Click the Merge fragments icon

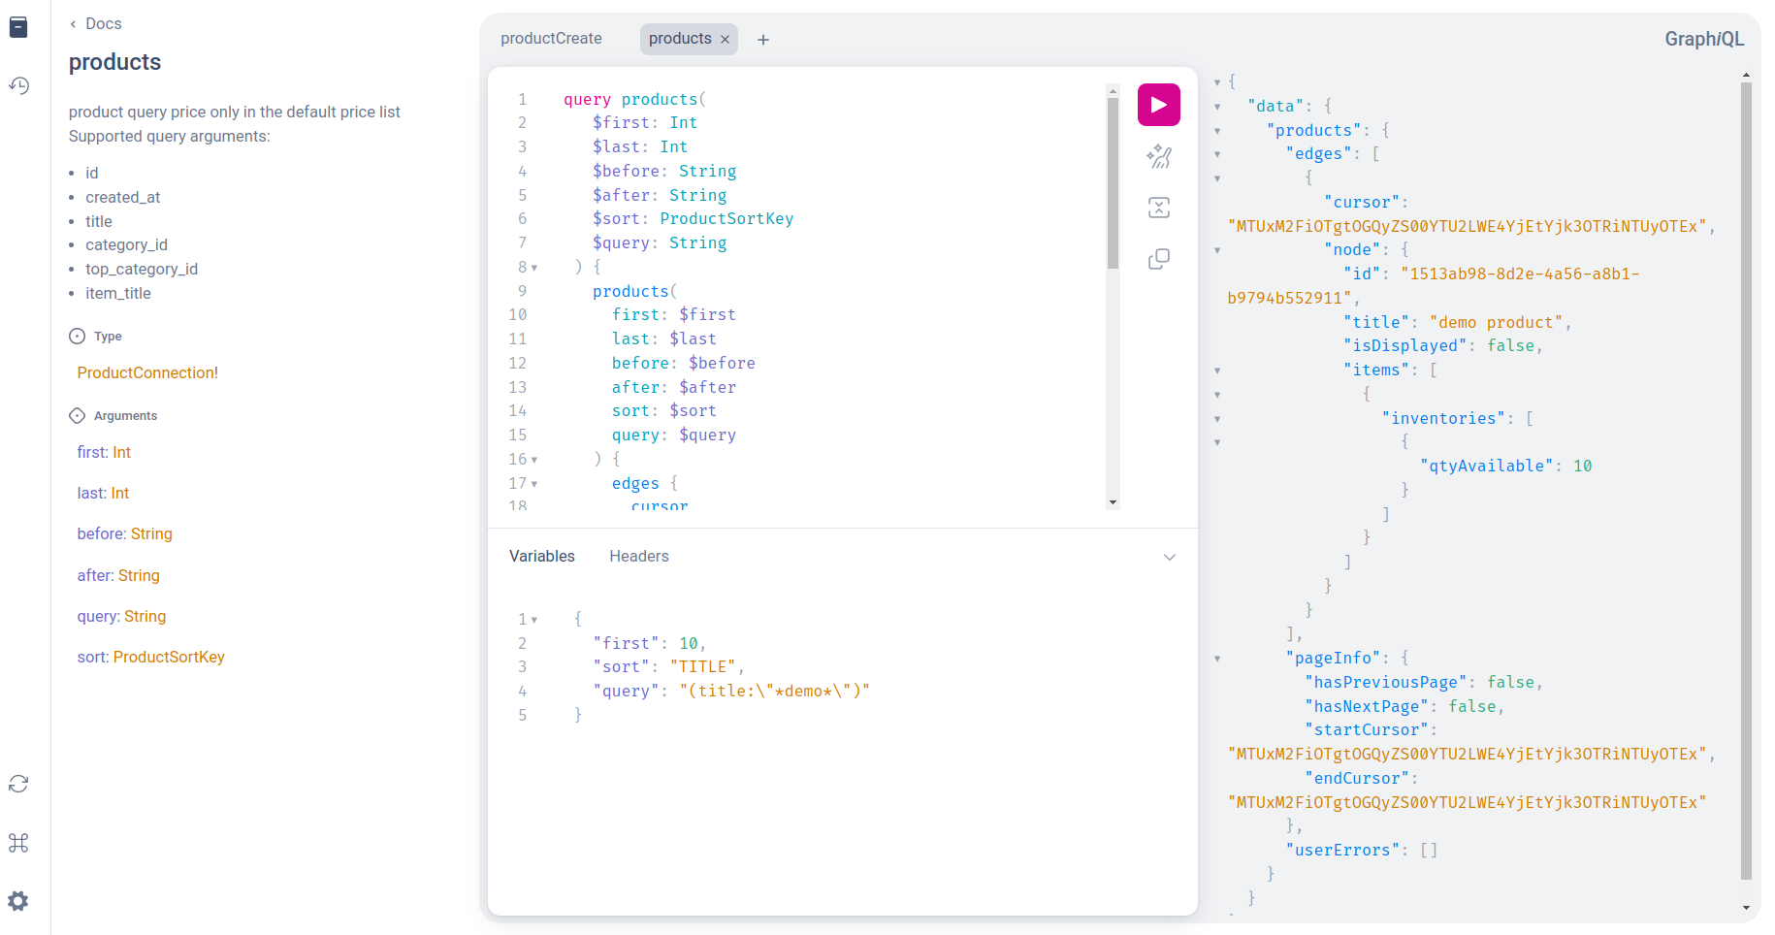1158,208
